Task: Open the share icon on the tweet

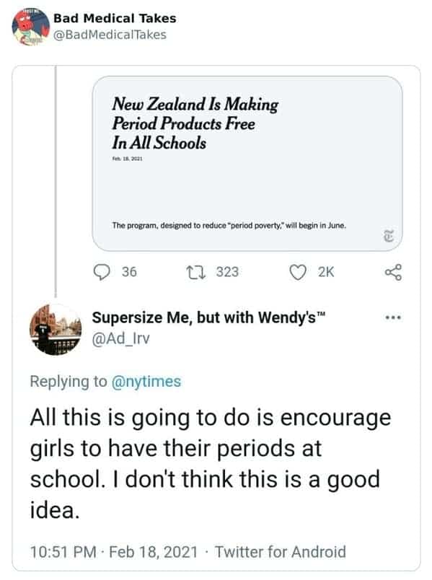Action: [x=393, y=270]
